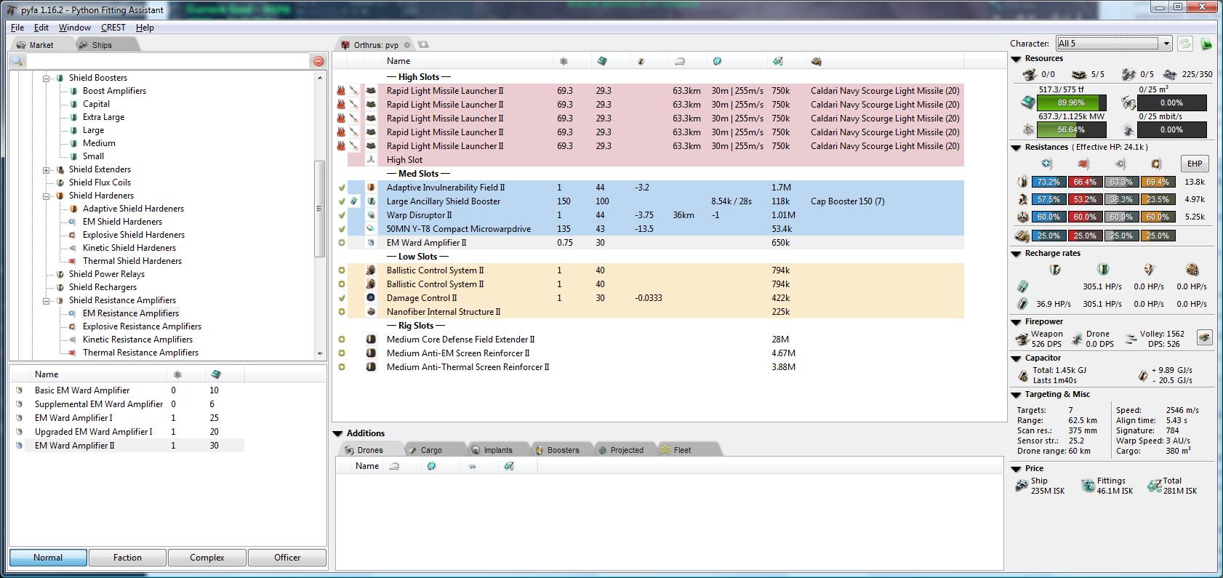Click the ammo column header icon
1223x578 pixels.
click(817, 61)
